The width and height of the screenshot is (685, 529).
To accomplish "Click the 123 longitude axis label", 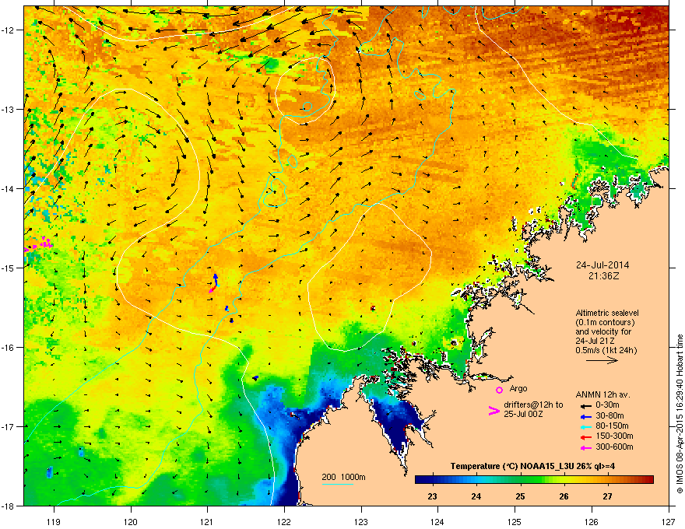I will pos(361,521).
